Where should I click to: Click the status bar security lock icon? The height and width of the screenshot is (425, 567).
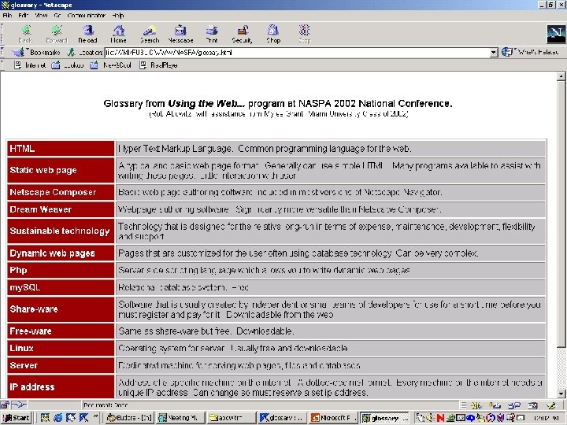coord(5,405)
